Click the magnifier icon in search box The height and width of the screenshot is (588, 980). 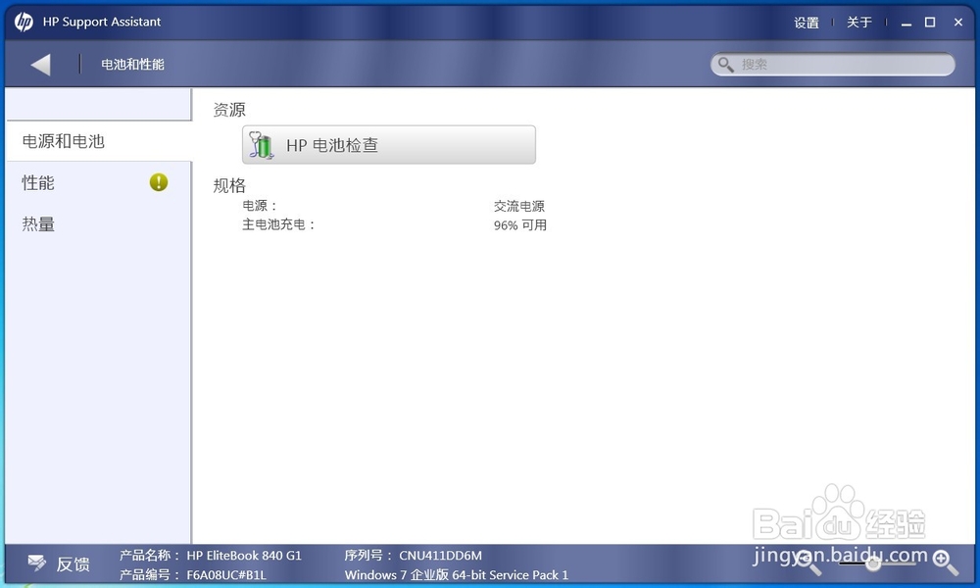(x=725, y=65)
